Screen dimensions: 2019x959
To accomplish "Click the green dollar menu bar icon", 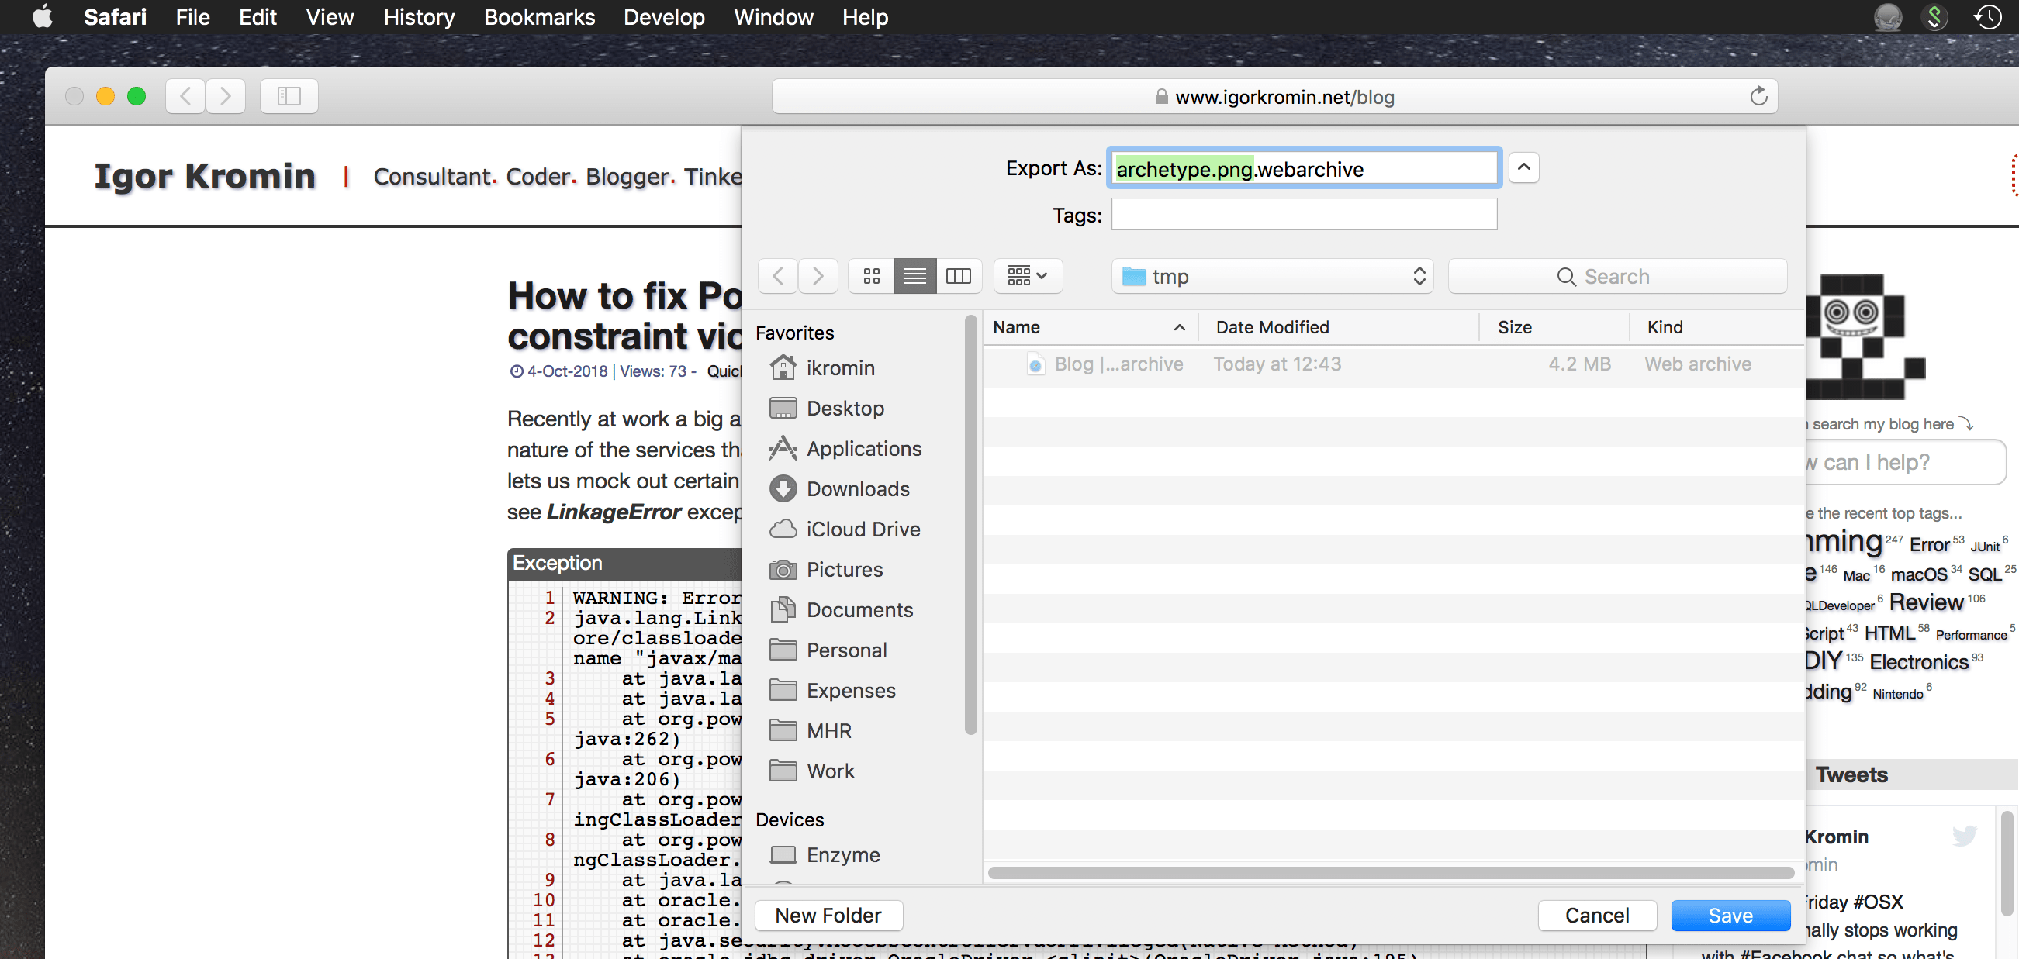I will pyautogui.click(x=1934, y=16).
